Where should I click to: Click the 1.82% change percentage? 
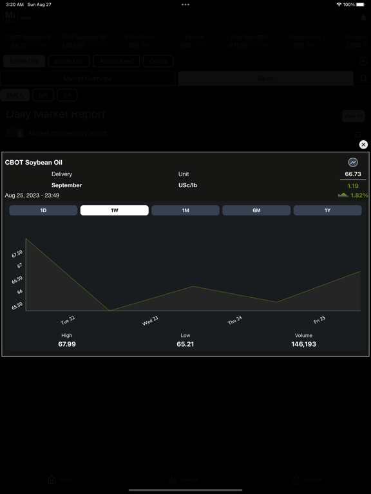[x=359, y=196]
